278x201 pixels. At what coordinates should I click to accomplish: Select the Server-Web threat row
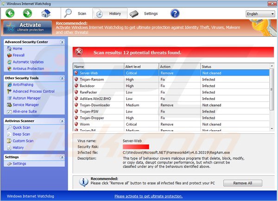tap(171, 73)
